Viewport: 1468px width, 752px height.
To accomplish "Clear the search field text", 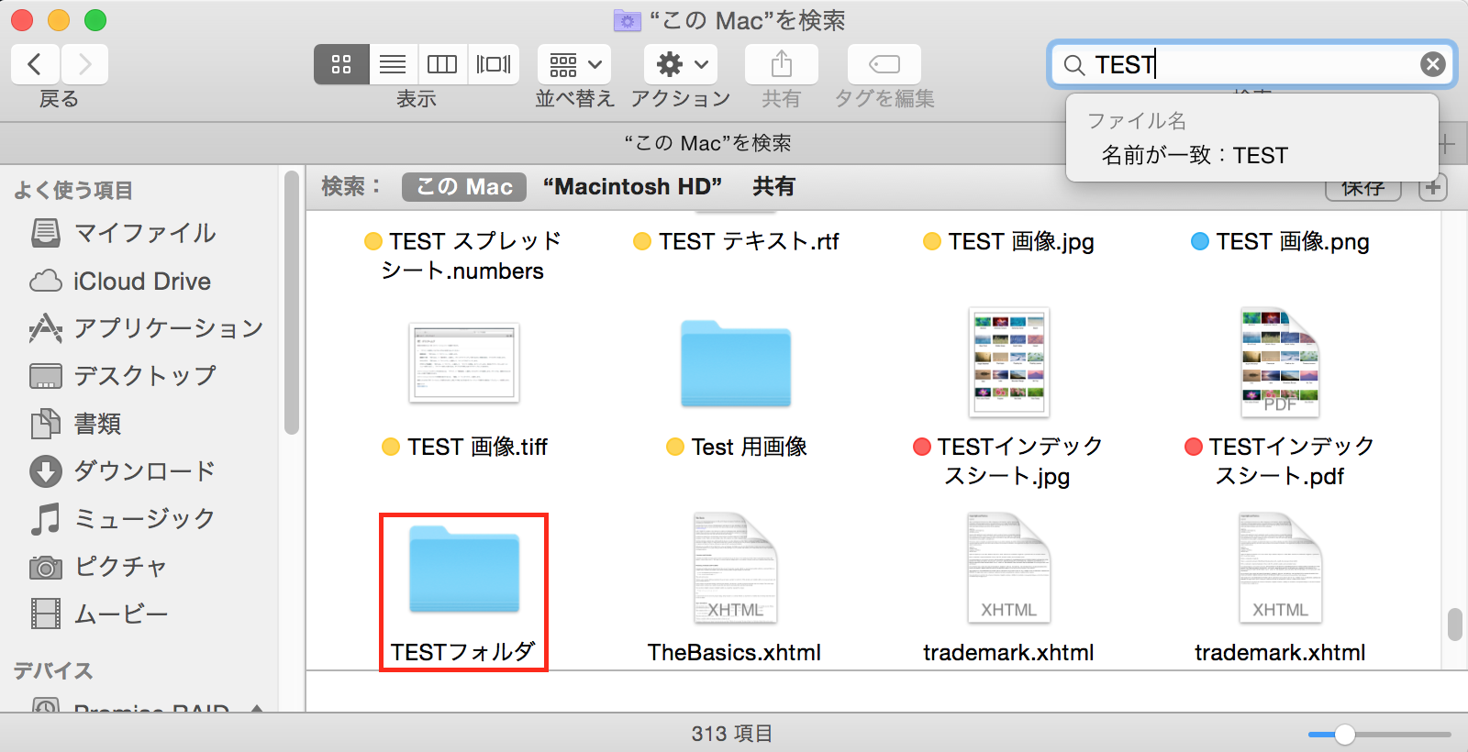I will (x=1432, y=64).
